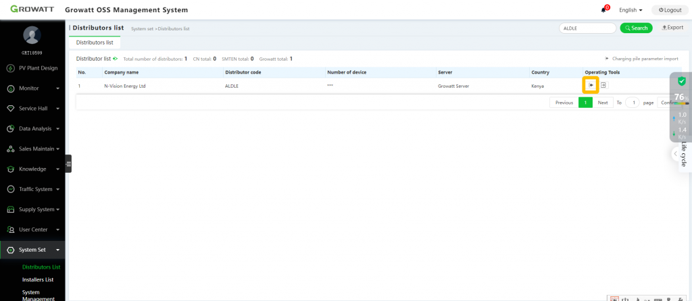Click the green shield security icon

682,81
